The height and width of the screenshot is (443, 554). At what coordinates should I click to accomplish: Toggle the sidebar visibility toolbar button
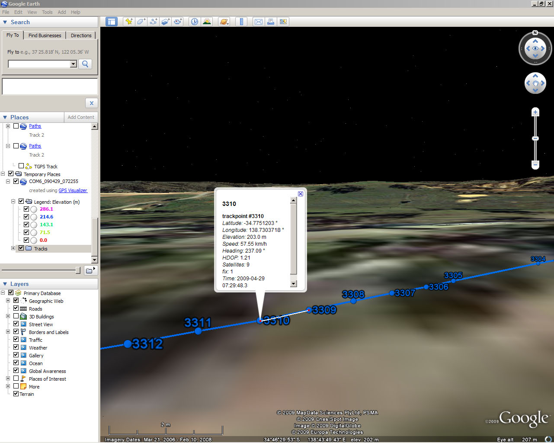pos(112,22)
